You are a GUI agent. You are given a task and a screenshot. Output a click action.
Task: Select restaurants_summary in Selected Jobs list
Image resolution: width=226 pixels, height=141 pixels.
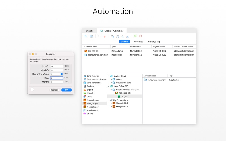(x=139, y=55)
